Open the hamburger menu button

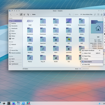tap(104, 14)
